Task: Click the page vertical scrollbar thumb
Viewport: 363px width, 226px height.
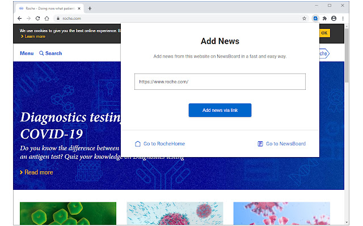Action: (347, 55)
